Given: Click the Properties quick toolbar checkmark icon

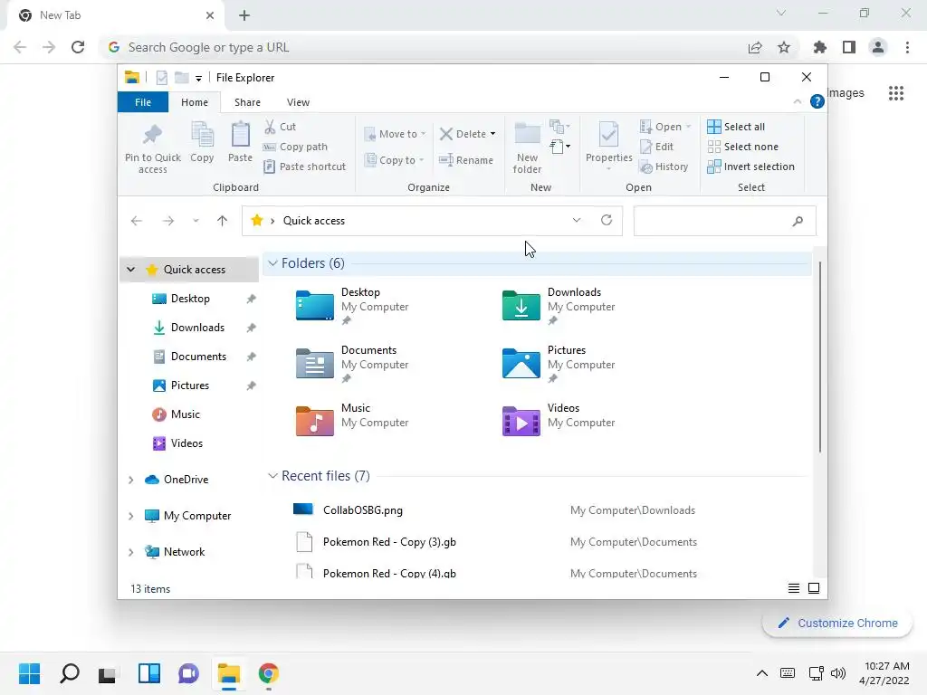Looking at the screenshot, I should point(162,78).
